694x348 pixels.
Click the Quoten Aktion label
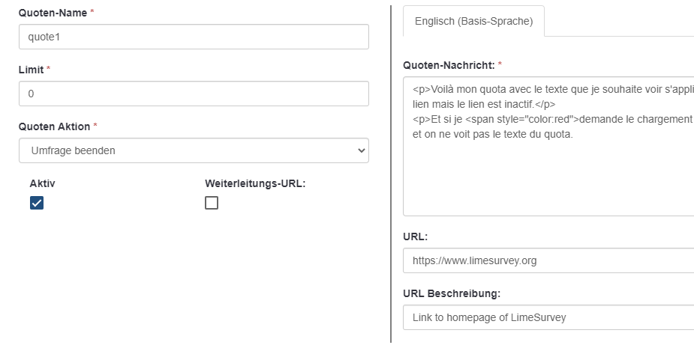click(x=55, y=126)
